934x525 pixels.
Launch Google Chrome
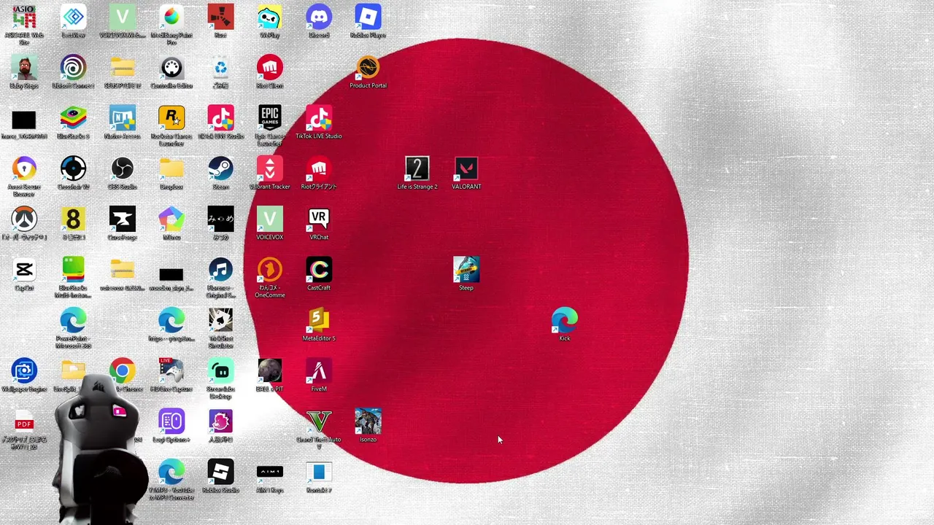coord(122,370)
